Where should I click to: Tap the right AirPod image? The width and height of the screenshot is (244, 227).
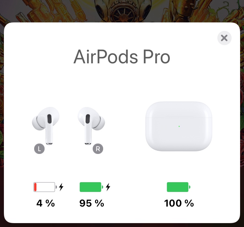point(91,126)
